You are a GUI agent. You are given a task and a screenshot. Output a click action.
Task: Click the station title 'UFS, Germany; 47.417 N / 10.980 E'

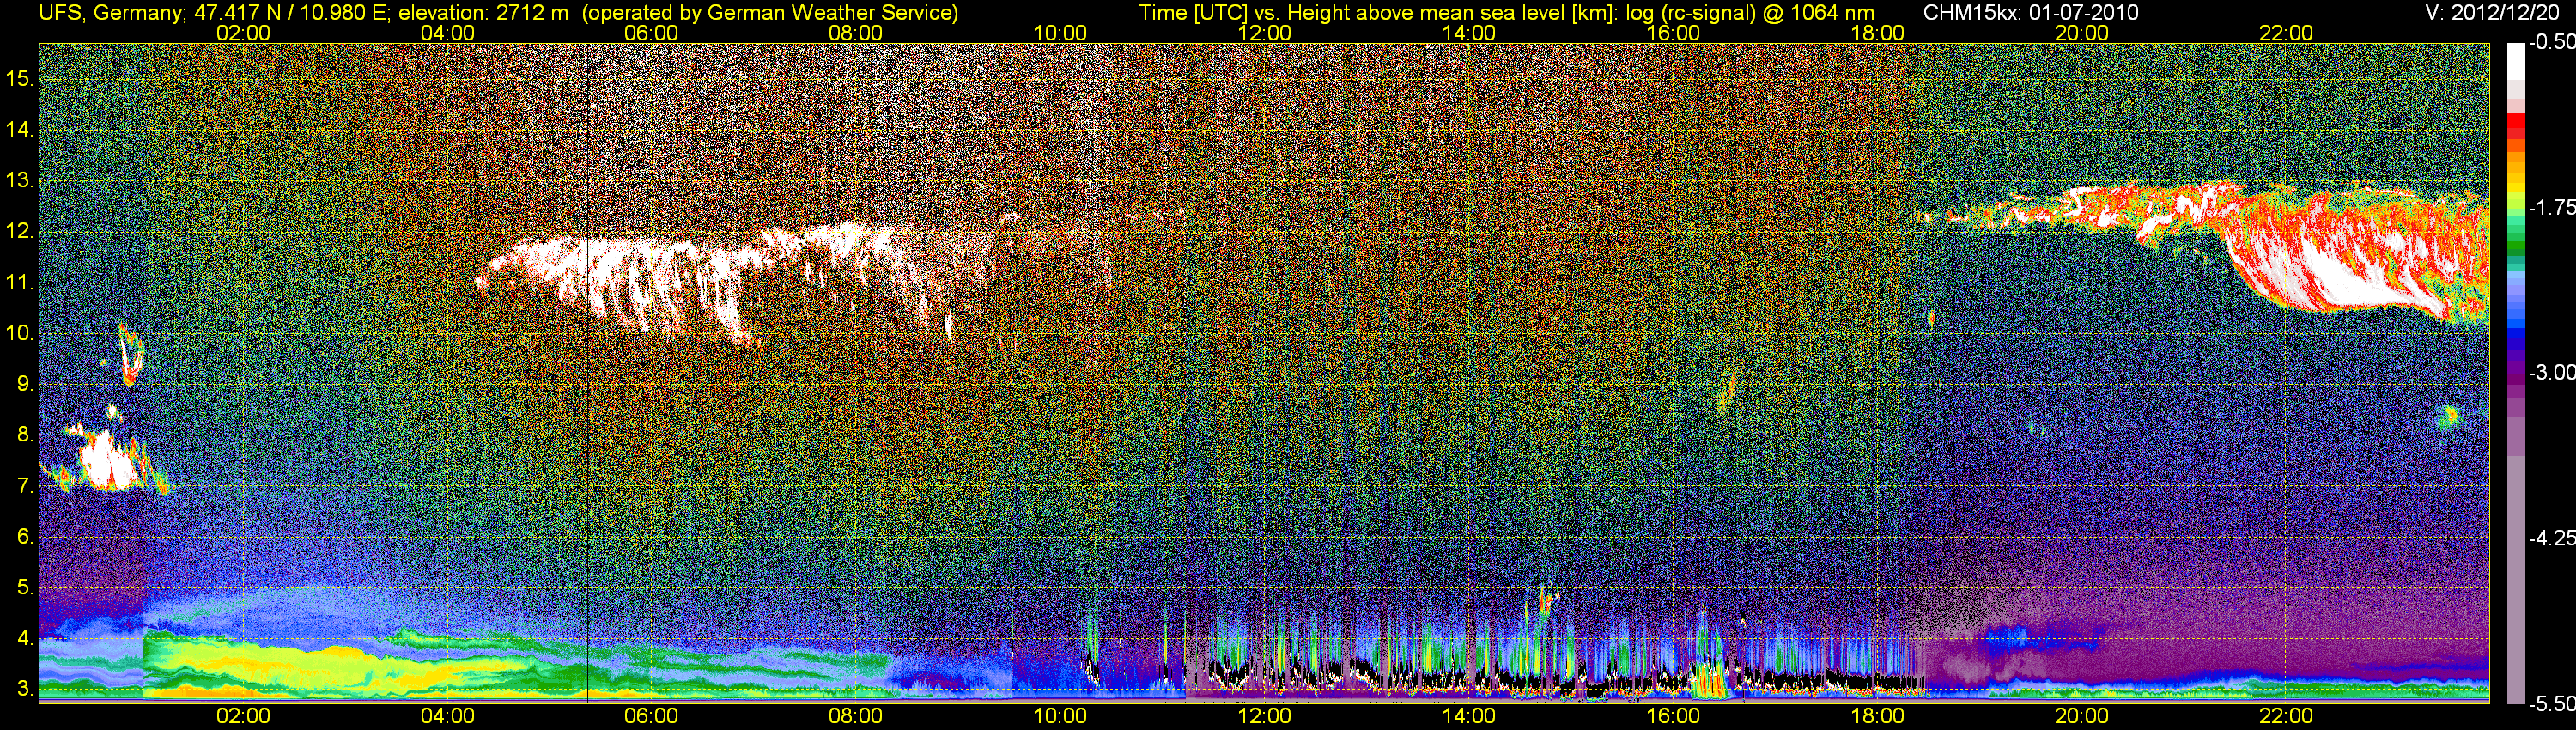[x=214, y=13]
